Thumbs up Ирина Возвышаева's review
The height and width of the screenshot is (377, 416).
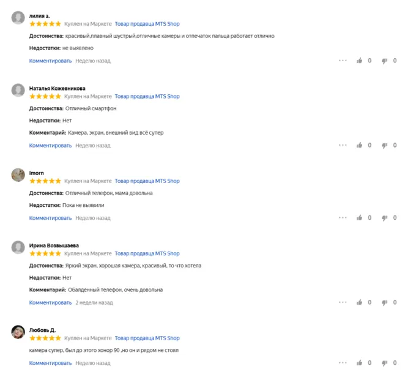coord(360,302)
